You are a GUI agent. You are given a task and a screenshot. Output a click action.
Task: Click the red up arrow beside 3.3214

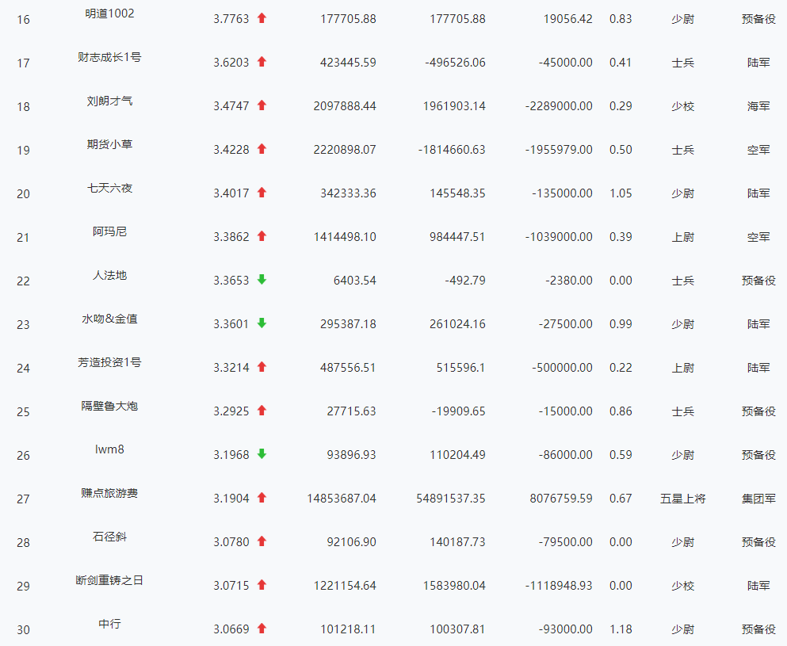point(262,367)
